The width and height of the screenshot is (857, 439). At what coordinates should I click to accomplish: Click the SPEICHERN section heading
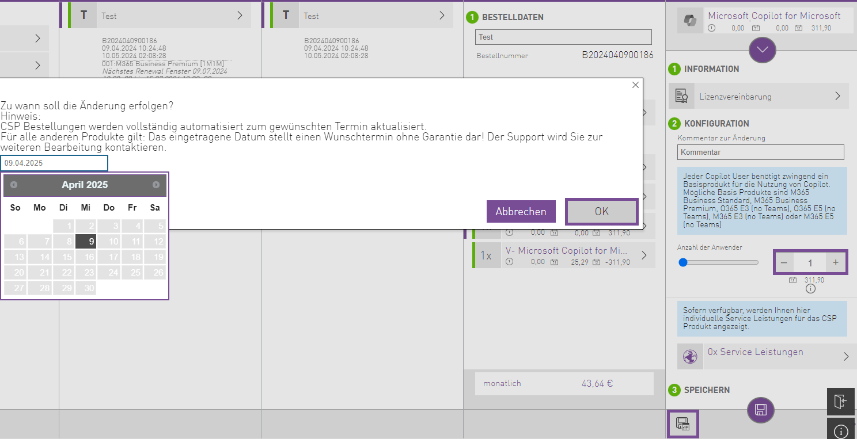coord(707,390)
